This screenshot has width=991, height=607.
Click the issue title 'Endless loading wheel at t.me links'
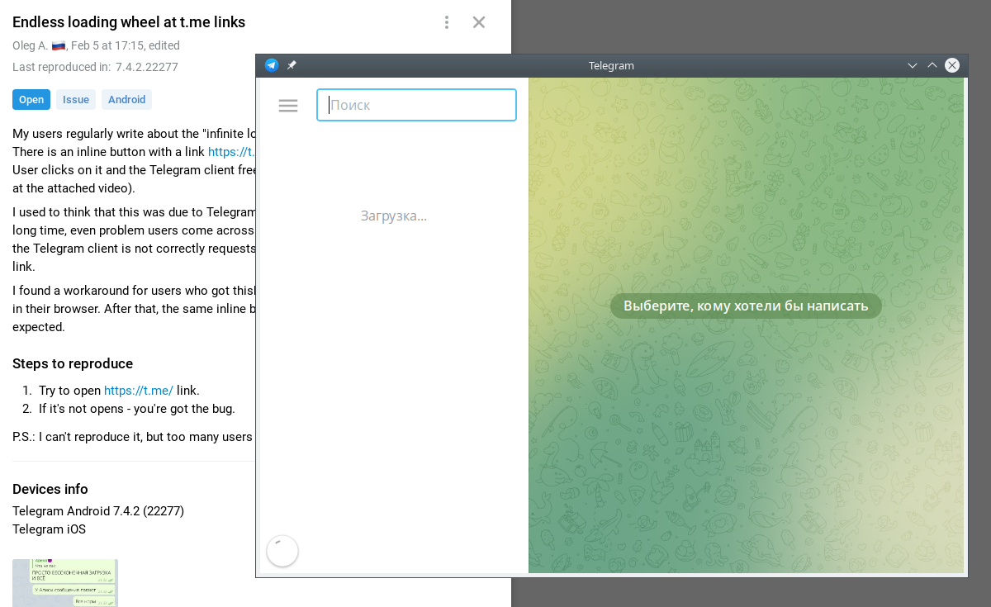[129, 22]
